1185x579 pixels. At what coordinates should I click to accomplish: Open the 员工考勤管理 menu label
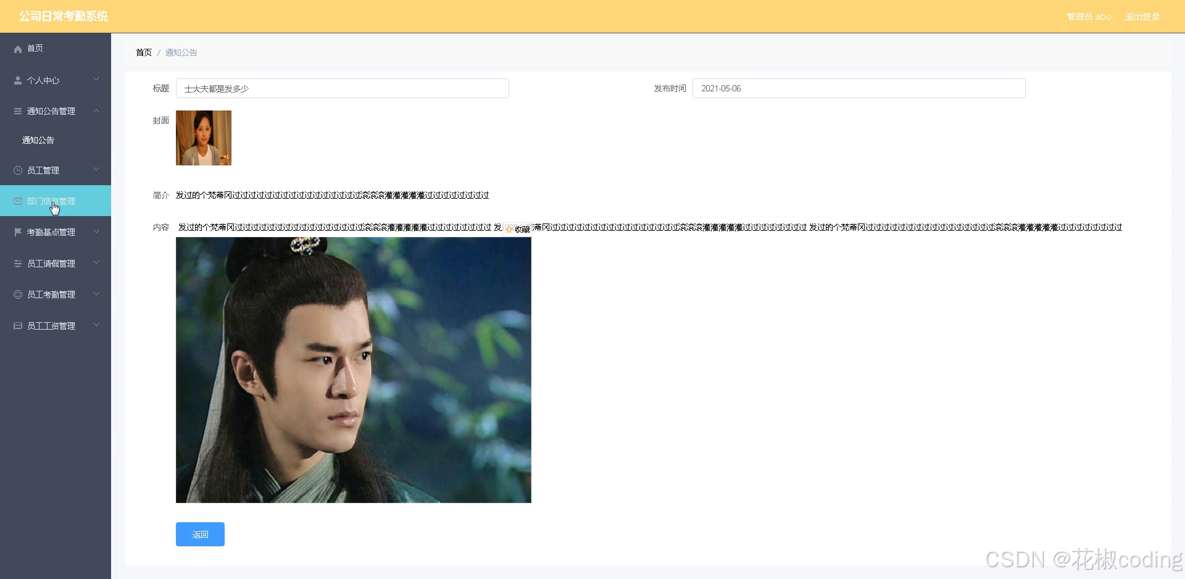51,294
